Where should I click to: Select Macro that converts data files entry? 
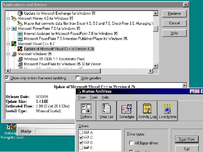[x=88, y=24]
